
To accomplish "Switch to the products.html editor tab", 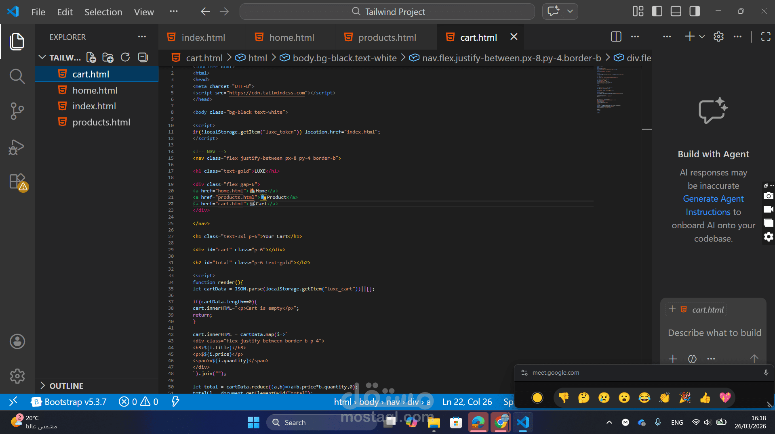I will point(386,37).
